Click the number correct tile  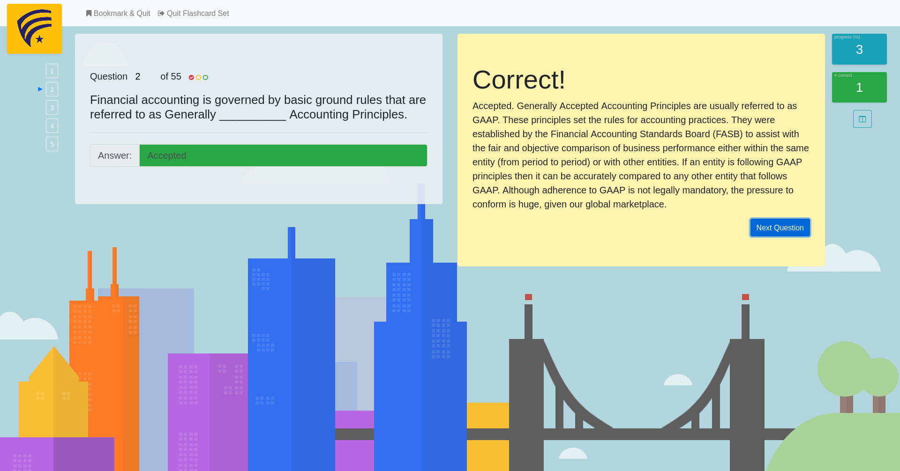point(859,87)
